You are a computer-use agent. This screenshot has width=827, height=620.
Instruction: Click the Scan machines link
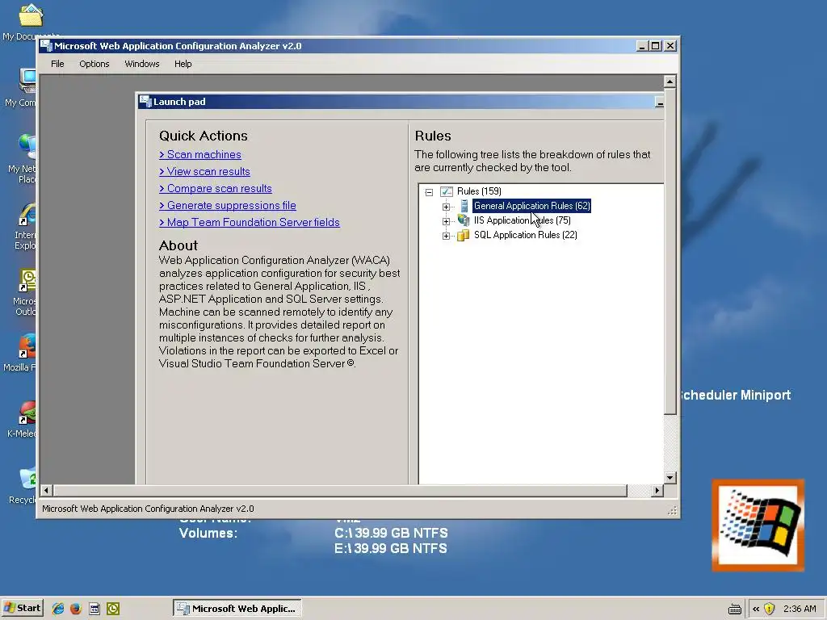[x=200, y=154]
